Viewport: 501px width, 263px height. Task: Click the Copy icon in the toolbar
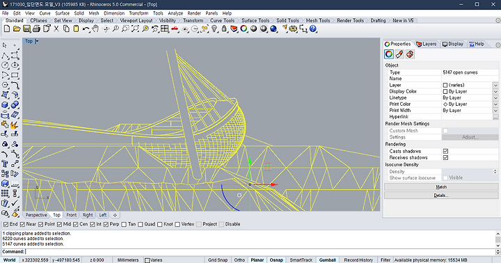[x=66, y=29]
